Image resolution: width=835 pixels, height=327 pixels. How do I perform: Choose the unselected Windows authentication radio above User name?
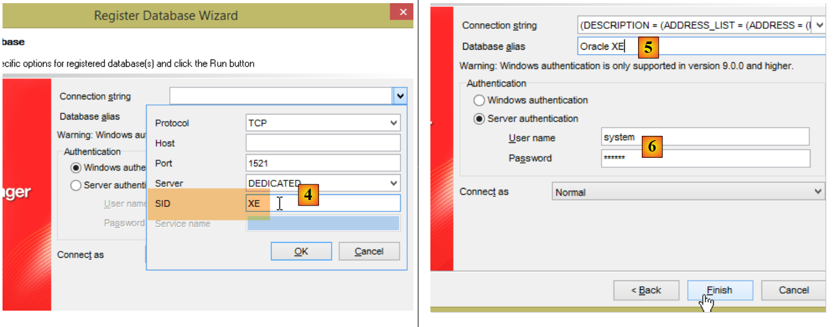(x=479, y=100)
